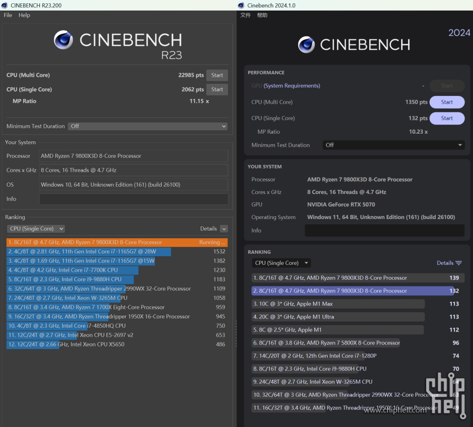Click the Cores x GHz field in R23
The height and width of the screenshot is (427, 473).
coord(133,170)
